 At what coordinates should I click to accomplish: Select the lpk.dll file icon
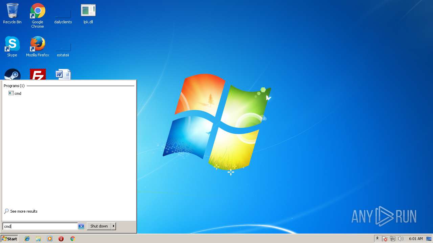88,14
